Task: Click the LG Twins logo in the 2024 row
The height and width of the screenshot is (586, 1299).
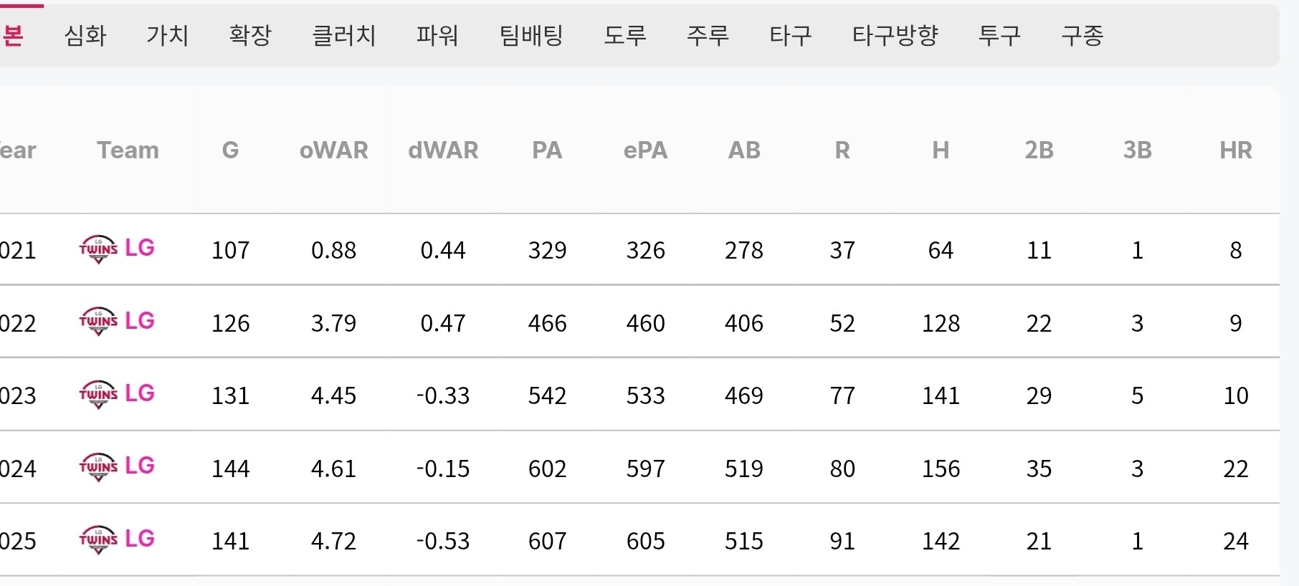Action: tap(99, 468)
